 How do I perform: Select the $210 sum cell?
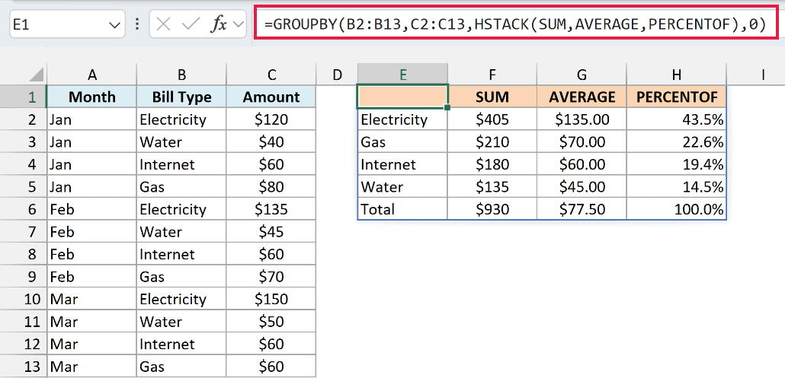coord(492,141)
